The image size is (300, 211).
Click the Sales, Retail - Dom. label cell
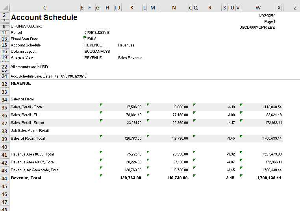(x=27, y=107)
